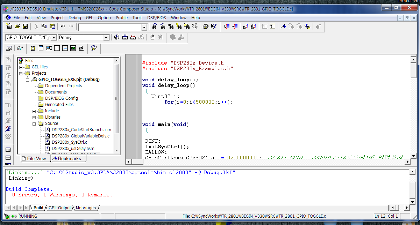Expand the Libraries folder
The height and width of the screenshot is (225, 420).
[34, 117]
